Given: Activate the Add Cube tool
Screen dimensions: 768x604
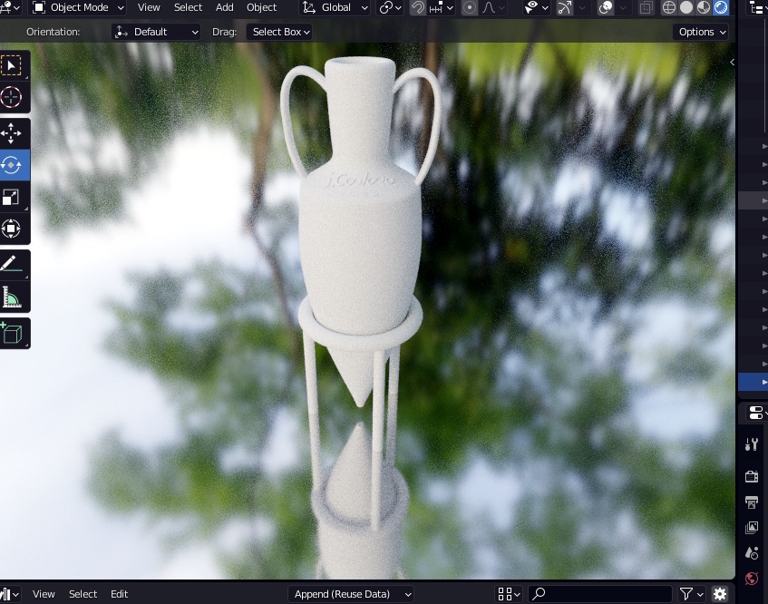Looking at the screenshot, I should click(x=13, y=333).
